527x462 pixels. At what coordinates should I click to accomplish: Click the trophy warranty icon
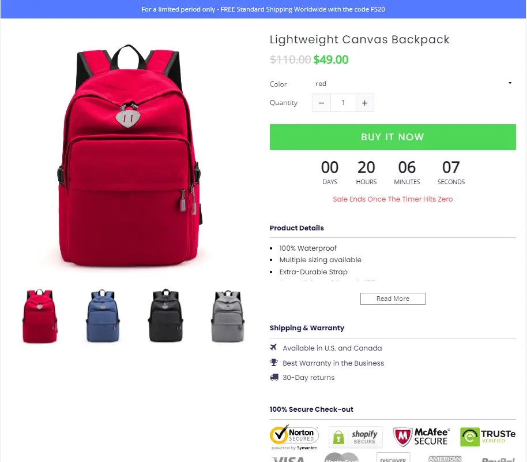click(273, 362)
